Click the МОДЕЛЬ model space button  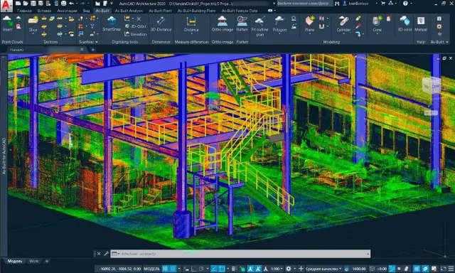click(x=151, y=269)
